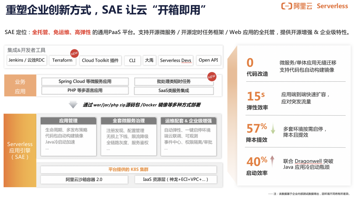The image size is (354, 197).
Task: Click text 生命周期、多发布策略
Action: pos(67,130)
